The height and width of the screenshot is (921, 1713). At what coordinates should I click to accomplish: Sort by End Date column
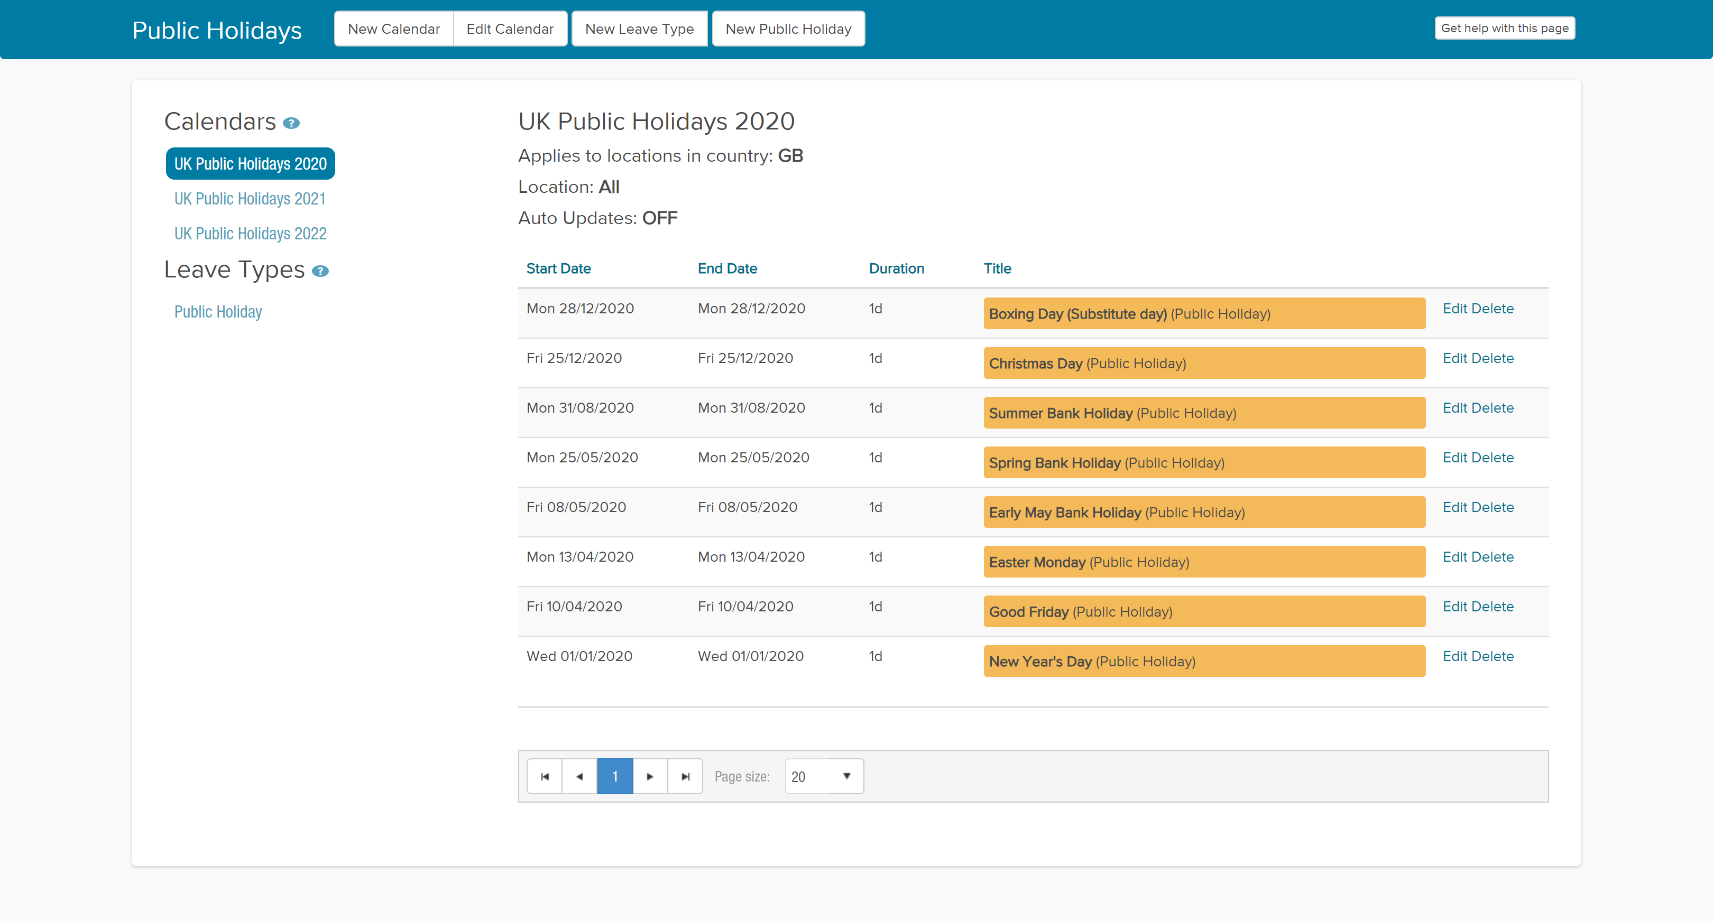pos(727,268)
